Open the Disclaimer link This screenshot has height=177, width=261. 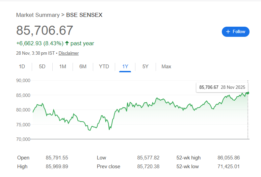coord(69,53)
